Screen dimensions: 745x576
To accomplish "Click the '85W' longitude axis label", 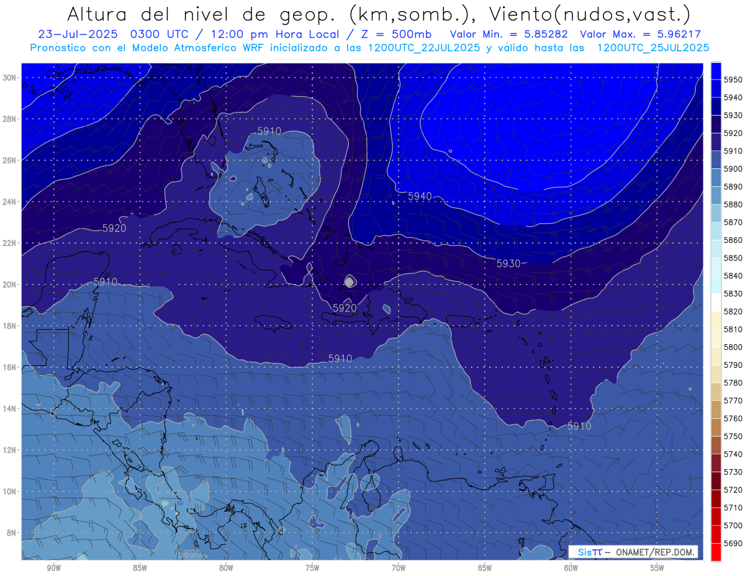I will point(140,568).
